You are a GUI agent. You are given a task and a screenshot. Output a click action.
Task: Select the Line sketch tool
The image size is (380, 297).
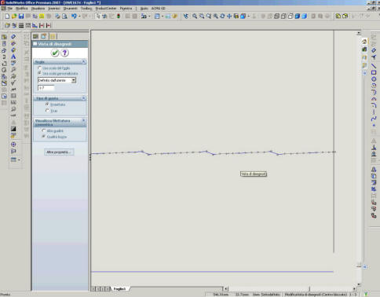click(374, 66)
